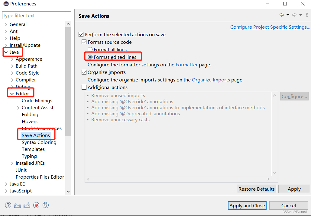Click the Apply and Close button
Screen dimensions: 311x216
tap(247, 205)
